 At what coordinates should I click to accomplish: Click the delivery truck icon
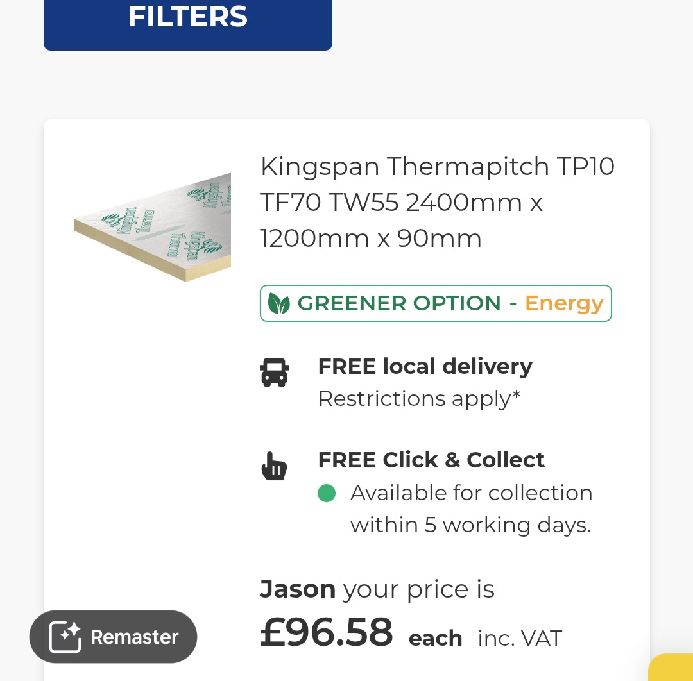tap(274, 372)
